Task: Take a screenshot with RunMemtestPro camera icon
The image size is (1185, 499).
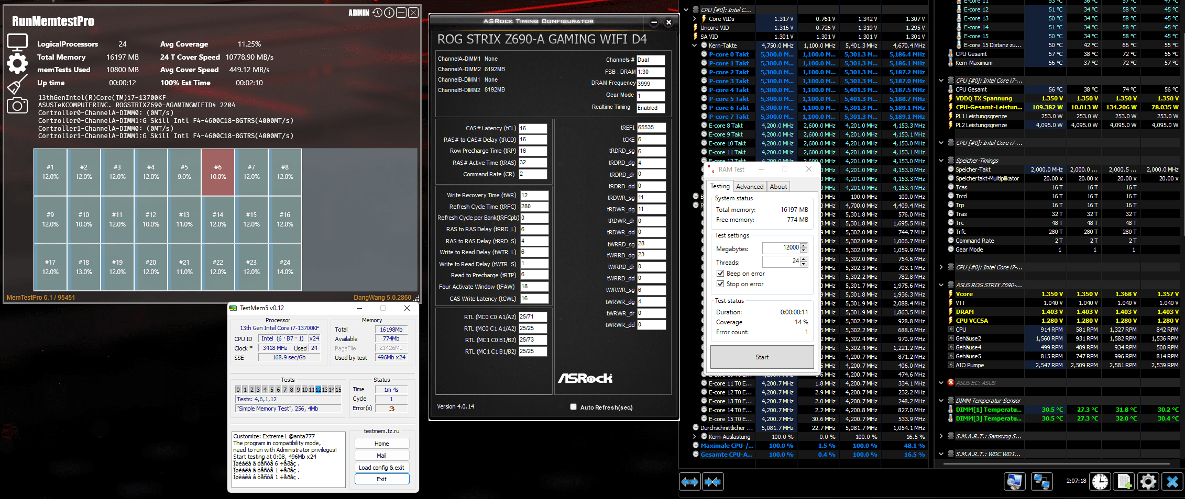Action: click(x=17, y=106)
